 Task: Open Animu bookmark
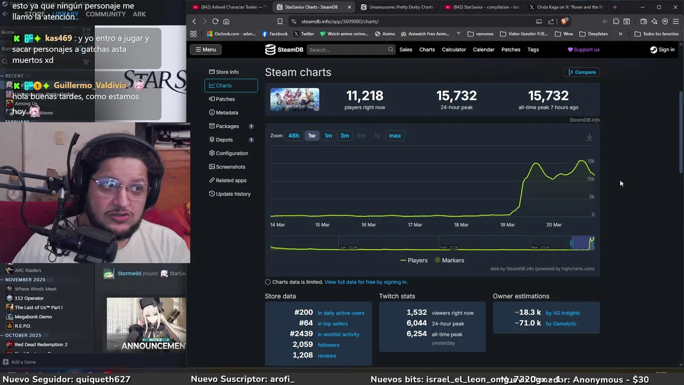tap(385, 34)
